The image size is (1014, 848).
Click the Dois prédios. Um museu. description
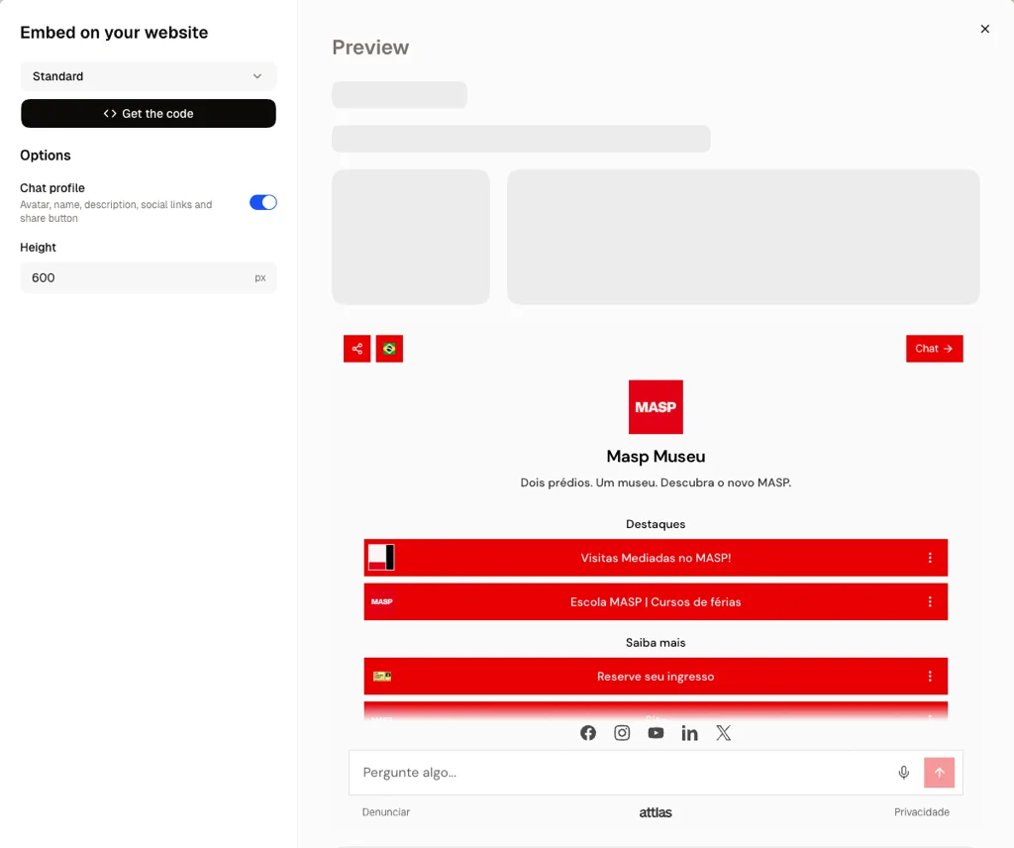[x=656, y=482]
